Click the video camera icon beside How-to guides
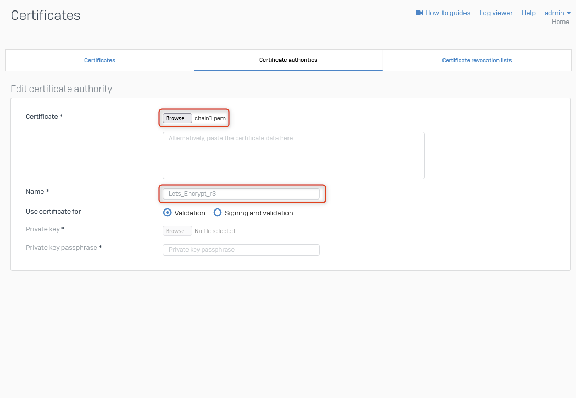Screen dimensions: 576x398 click(419, 13)
